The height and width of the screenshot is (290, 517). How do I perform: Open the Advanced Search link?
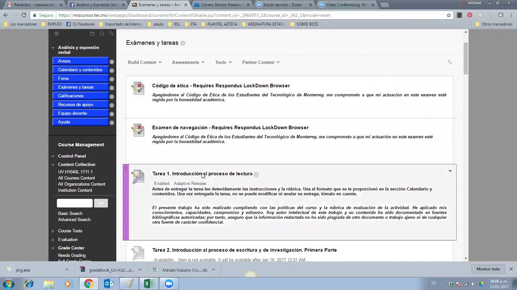pos(74,220)
